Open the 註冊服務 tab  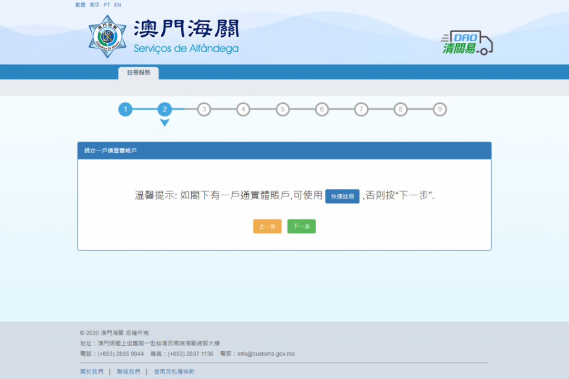138,73
